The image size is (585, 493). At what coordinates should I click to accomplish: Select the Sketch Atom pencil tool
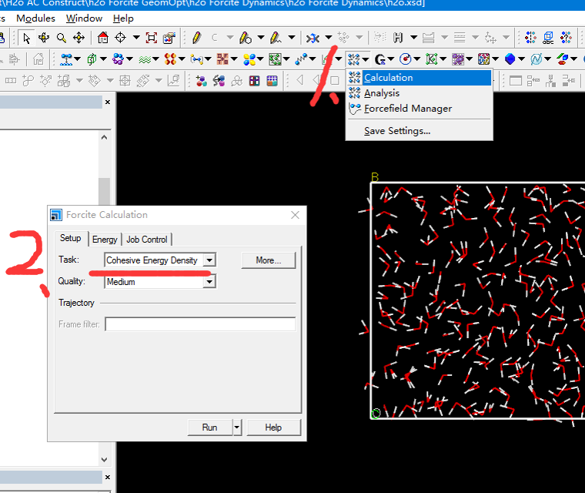pos(196,38)
